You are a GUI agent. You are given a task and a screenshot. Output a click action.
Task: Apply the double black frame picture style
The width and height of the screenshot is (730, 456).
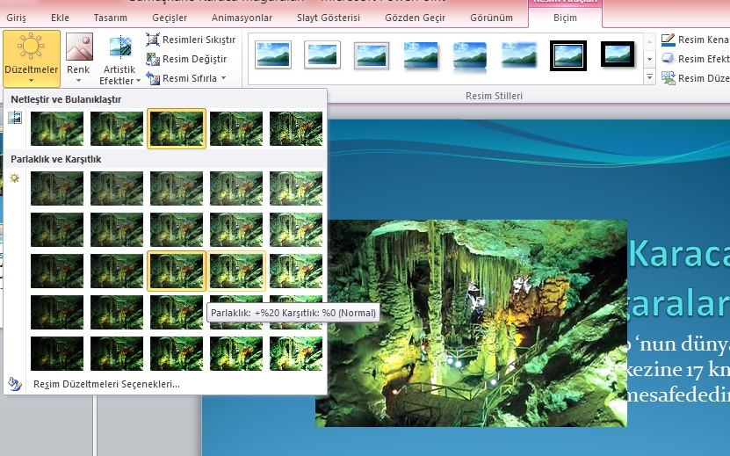pyautogui.click(x=568, y=55)
